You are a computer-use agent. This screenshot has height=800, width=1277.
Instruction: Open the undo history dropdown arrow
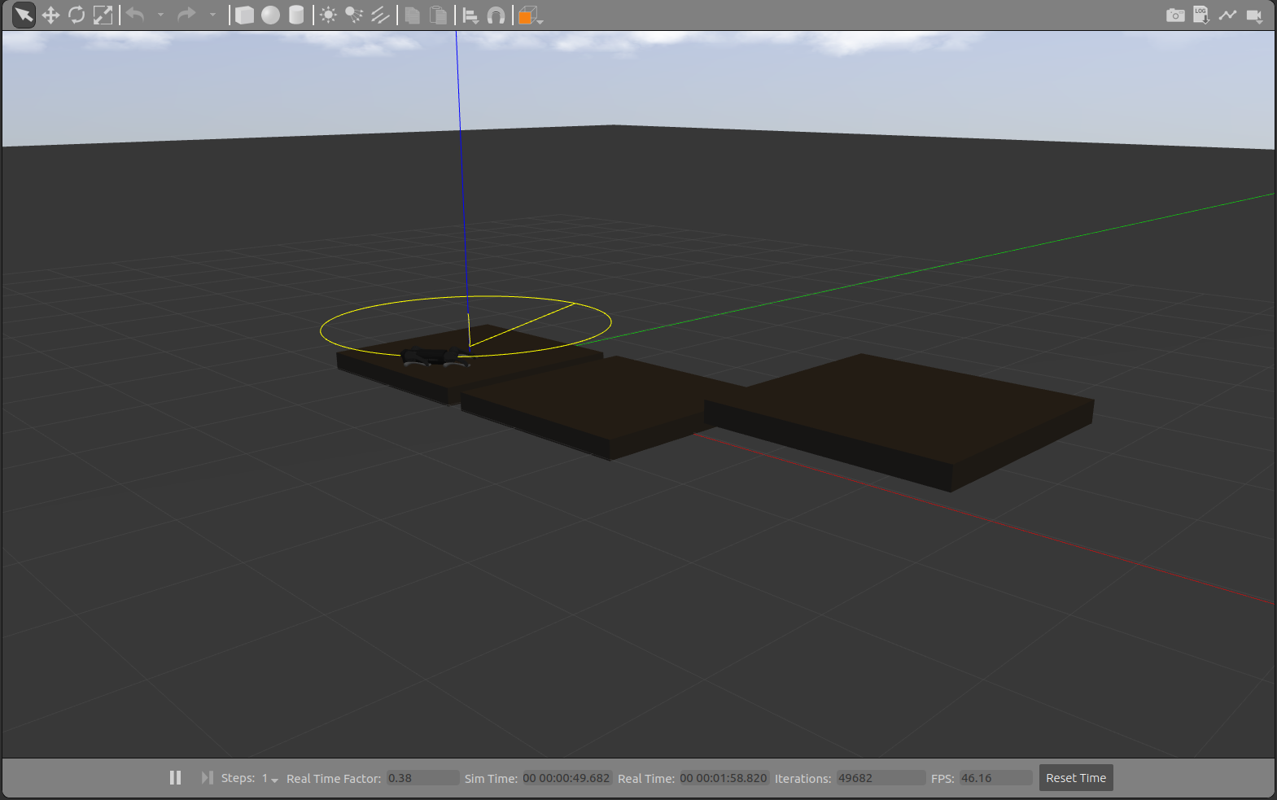click(x=160, y=15)
